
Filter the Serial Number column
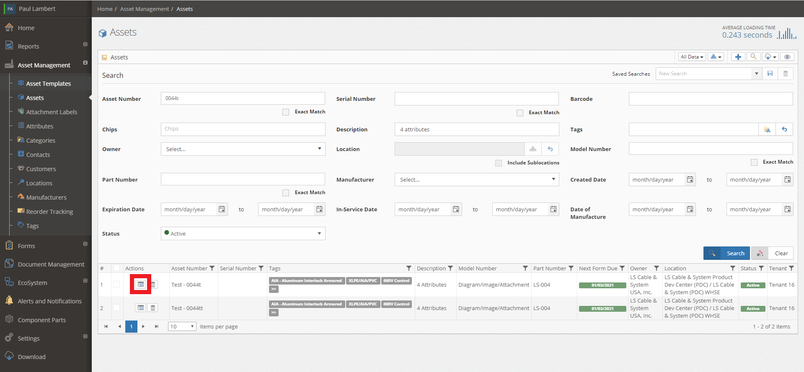(261, 268)
